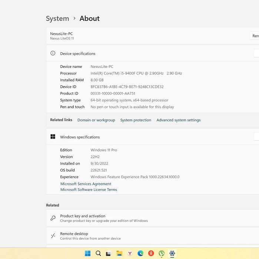Open System protection link
Image resolution: width=259 pixels, height=259 pixels.
(x=136, y=120)
